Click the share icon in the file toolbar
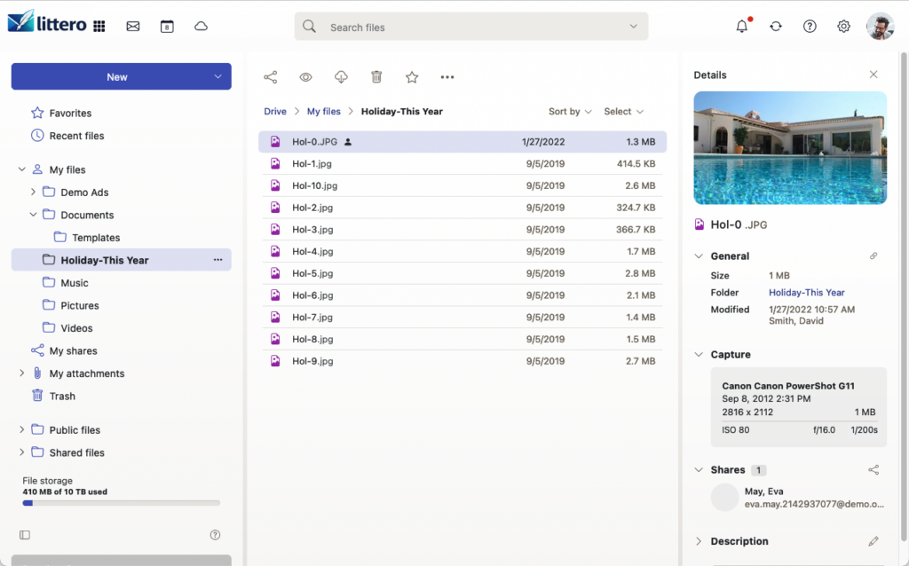Screen dimensions: 909x566 click(271, 77)
